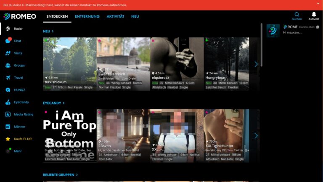Screen dimensions: 323x182
Task: Open Groups in the sidebar
Action: click(19, 65)
